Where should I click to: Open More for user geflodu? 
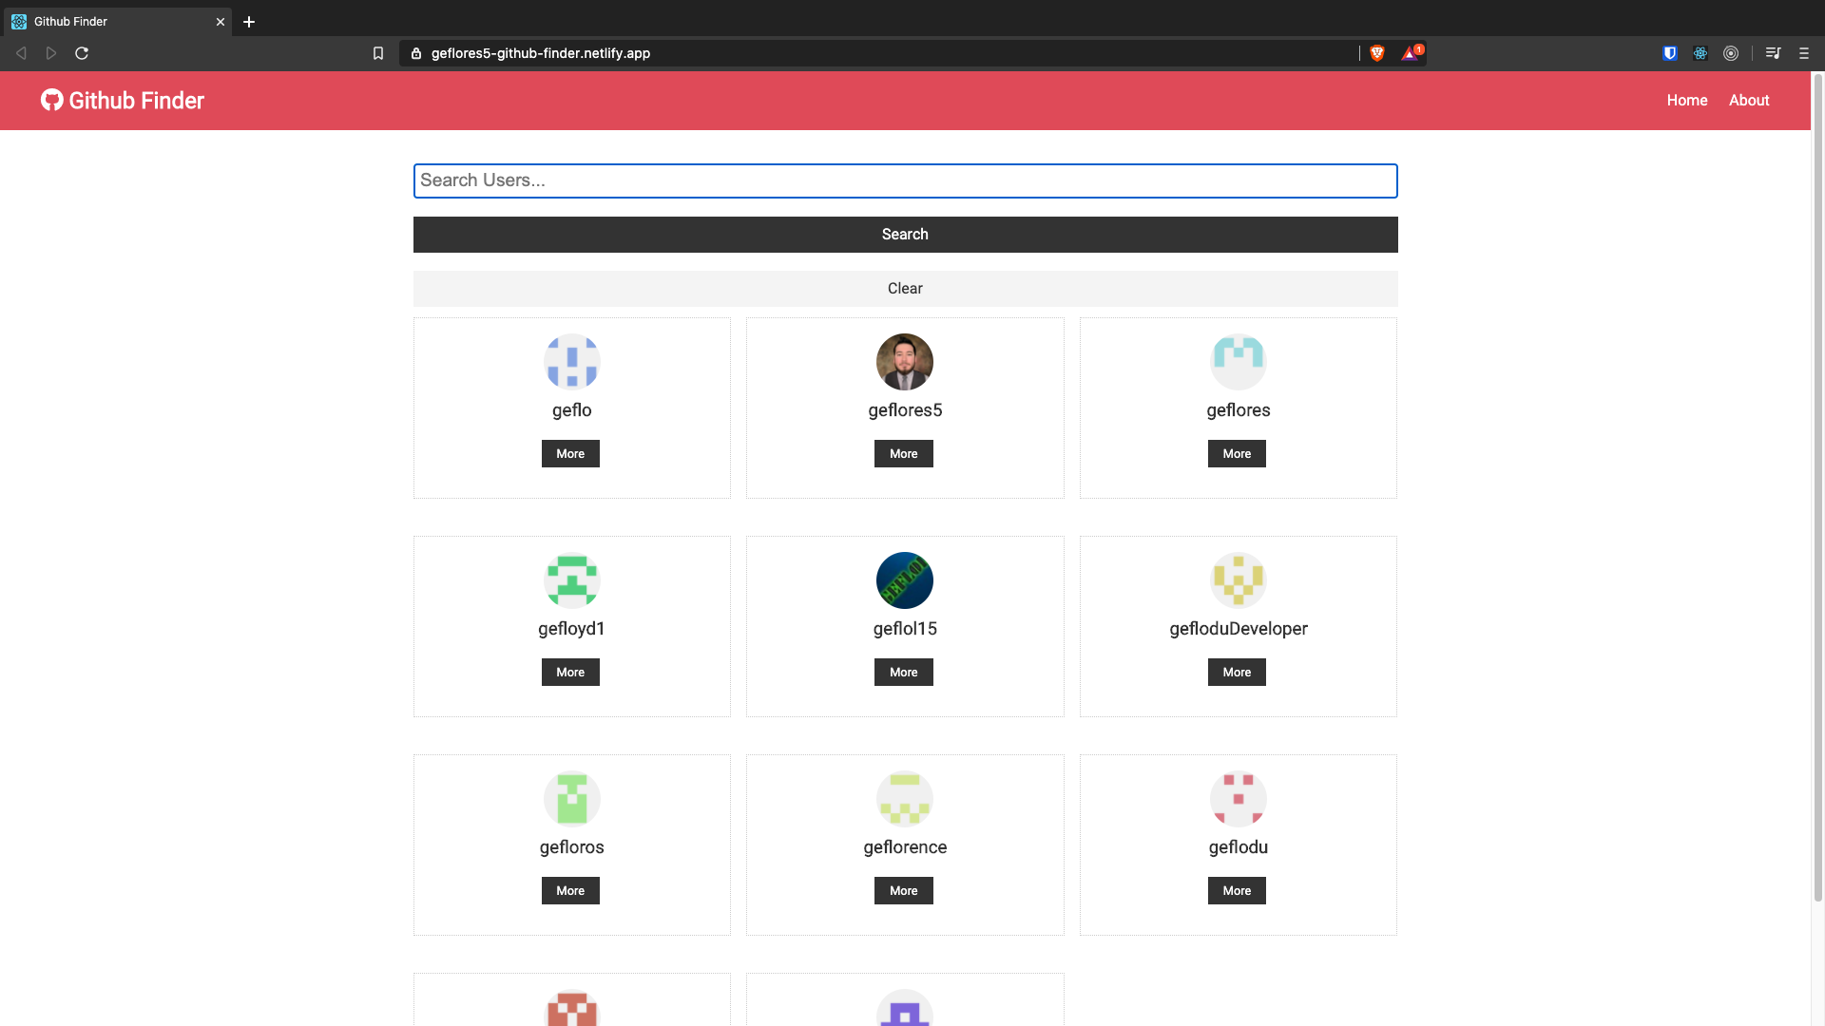coord(1237,890)
